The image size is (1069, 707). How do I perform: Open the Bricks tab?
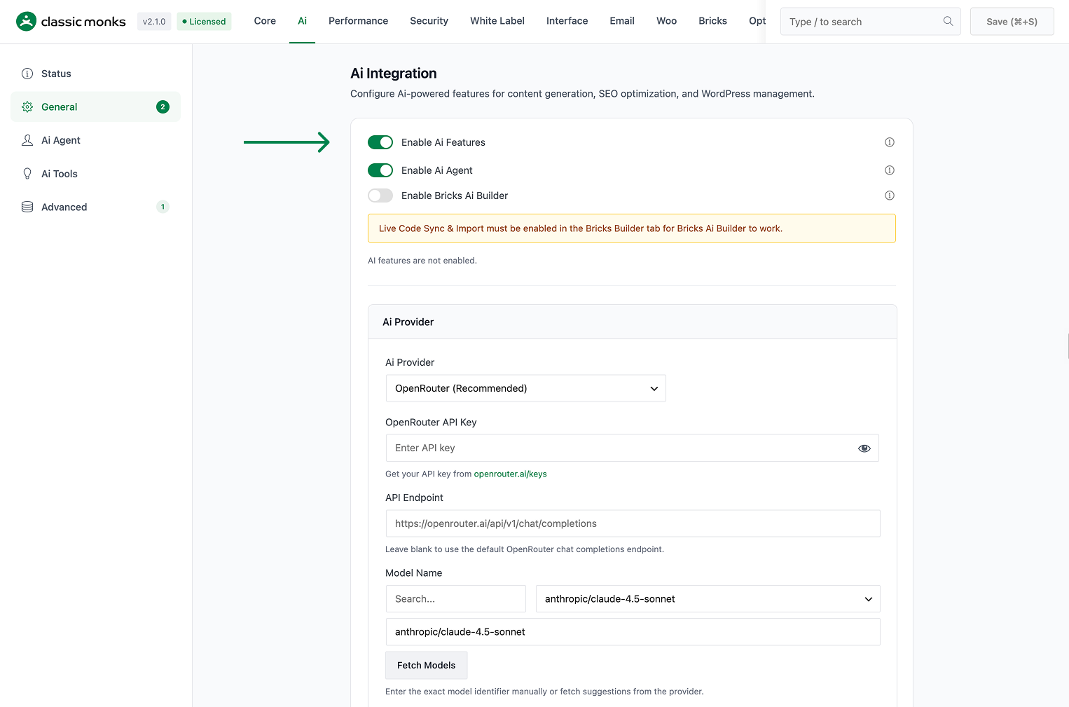(x=712, y=21)
